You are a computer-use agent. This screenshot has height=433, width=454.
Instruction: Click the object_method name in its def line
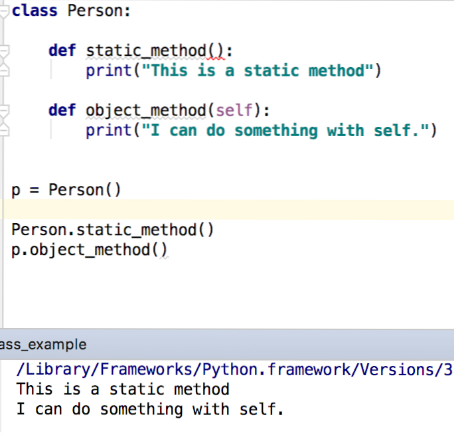pyautogui.click(x=146, y=111)
